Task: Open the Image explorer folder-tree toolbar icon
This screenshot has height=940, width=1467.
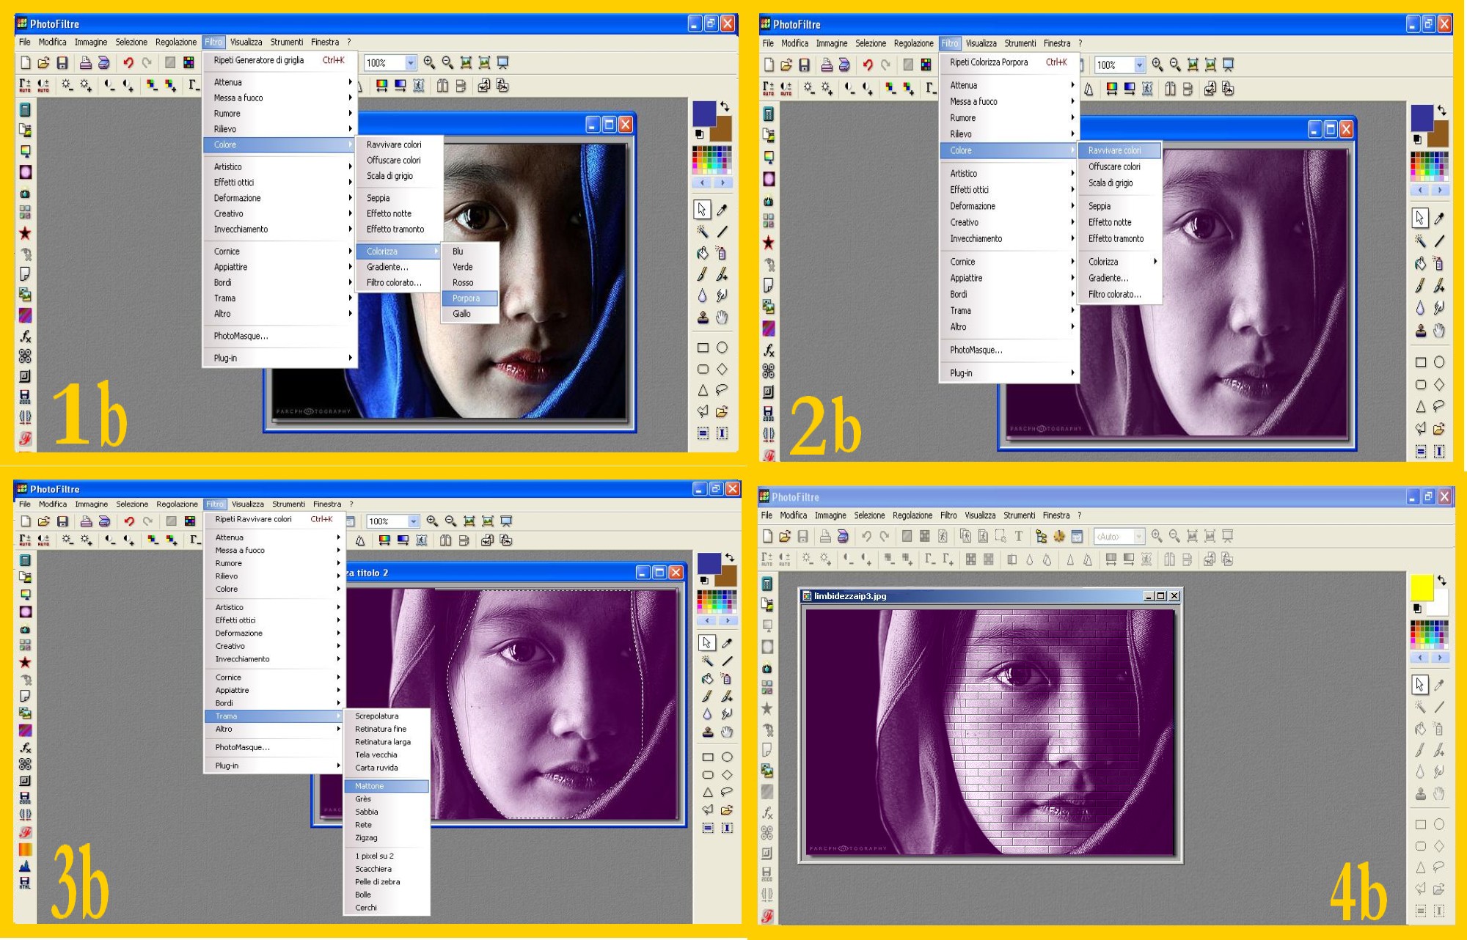Action: 1041,536
